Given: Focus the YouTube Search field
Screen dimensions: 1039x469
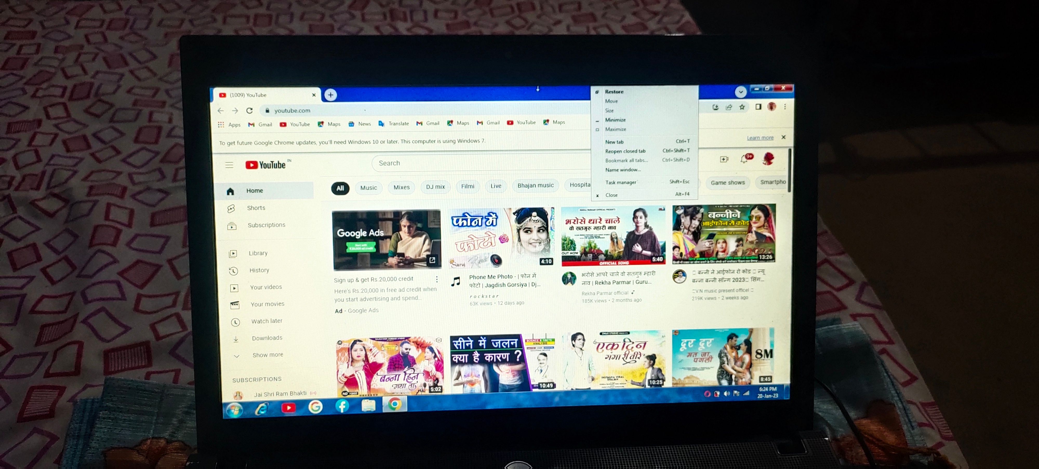Looking at the screenshot, I should click(482, 163).
